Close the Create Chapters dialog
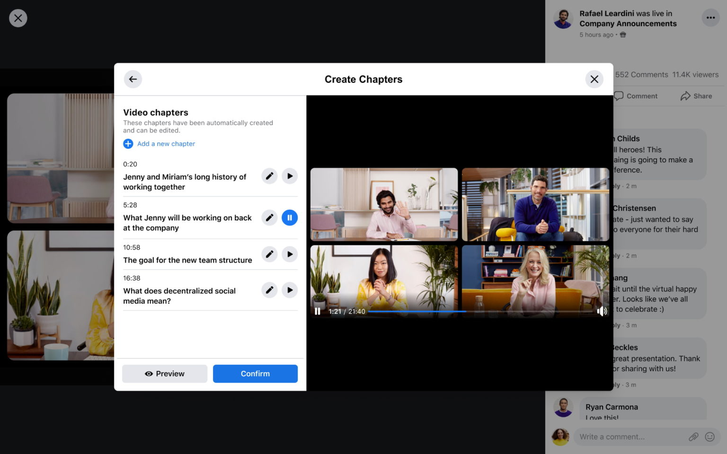This screenshot has height=454, width=727. tap(594, 79)
